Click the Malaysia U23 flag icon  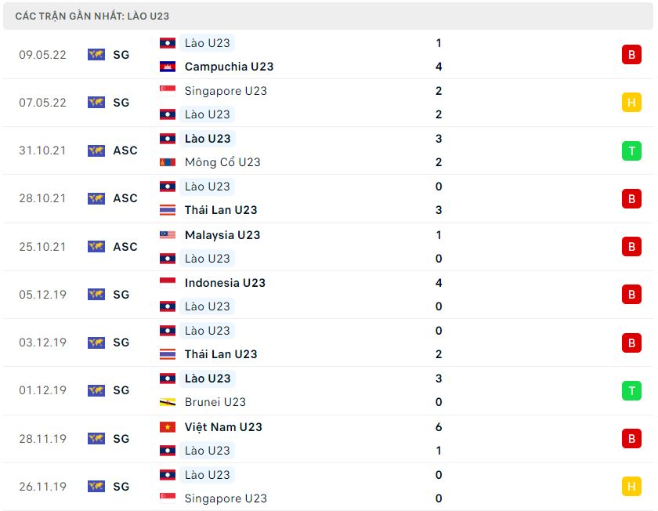coord(168,235)
